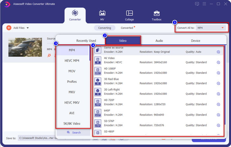Click the orange Add Files plus icon
231x147 pixels.
(x=9, y=28)
